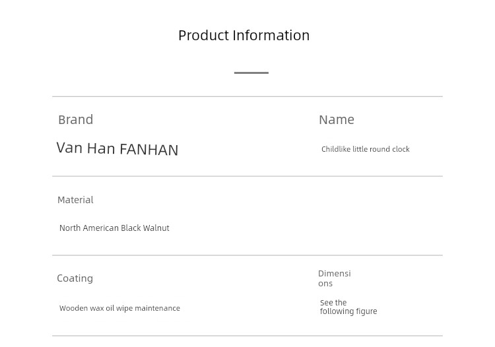Click the word Information in title
Image resolution: width=495 pixels, height=347 pixels.
[271, 36]
